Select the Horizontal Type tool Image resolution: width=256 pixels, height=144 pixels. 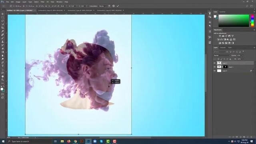pos(2,66)
